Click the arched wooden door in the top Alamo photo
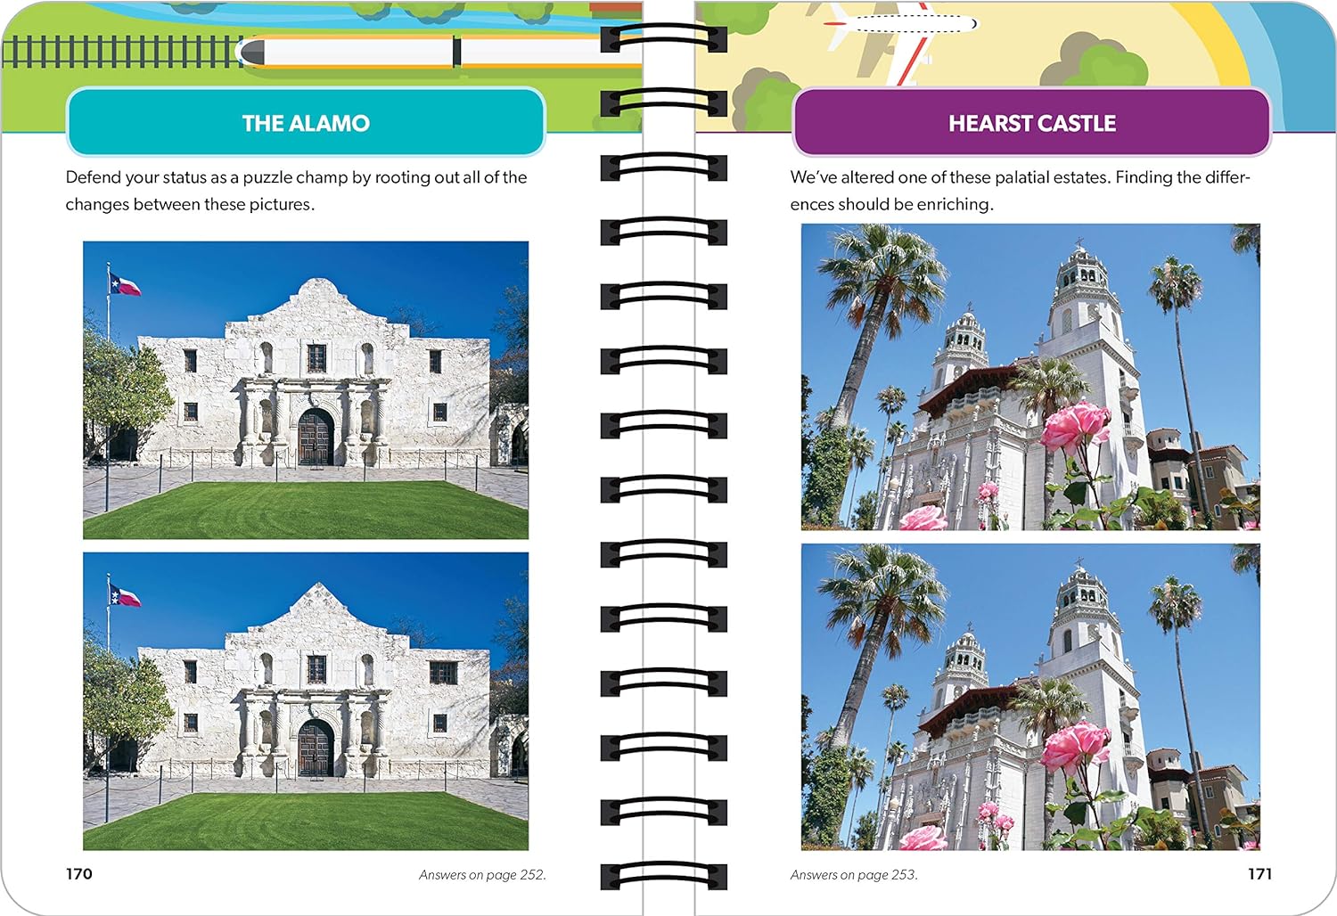 pos(316,437)
